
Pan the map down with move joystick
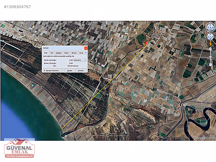point(210,39)
